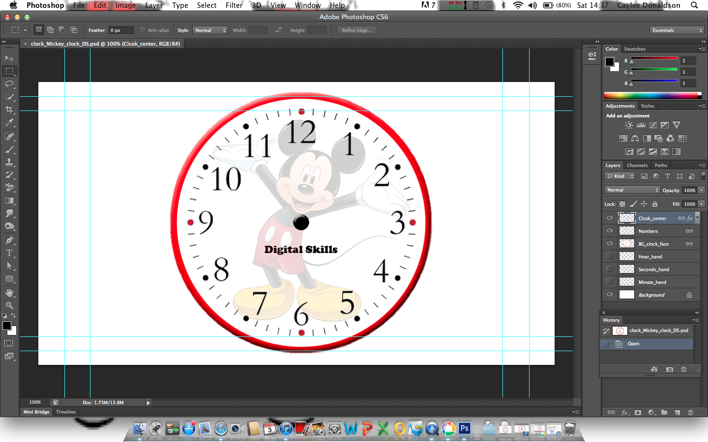Switch to the Paths tab

pyautogui.click(x=661, y=166)
